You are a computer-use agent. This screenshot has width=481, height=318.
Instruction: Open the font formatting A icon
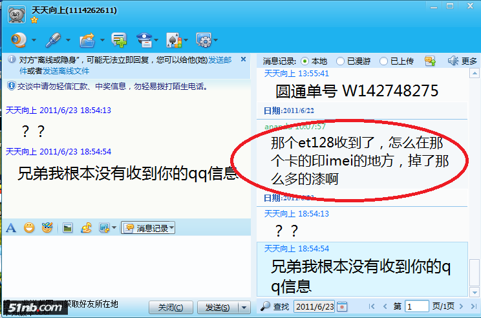pos(11,228)
